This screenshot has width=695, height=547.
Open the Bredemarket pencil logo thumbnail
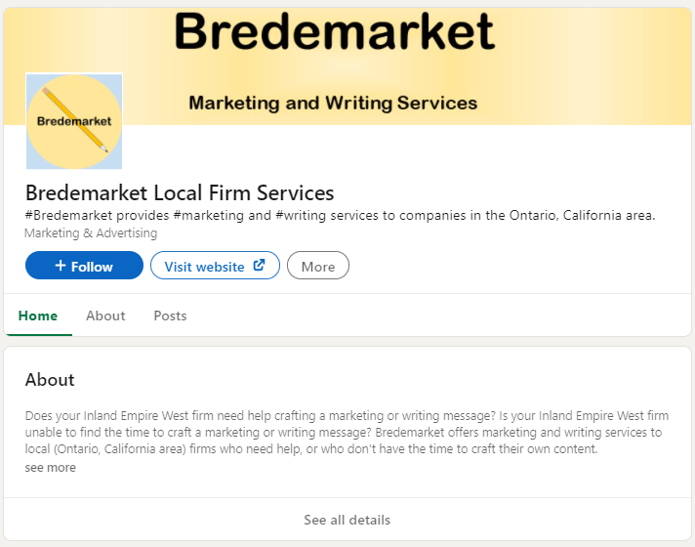tap(74, 121)
